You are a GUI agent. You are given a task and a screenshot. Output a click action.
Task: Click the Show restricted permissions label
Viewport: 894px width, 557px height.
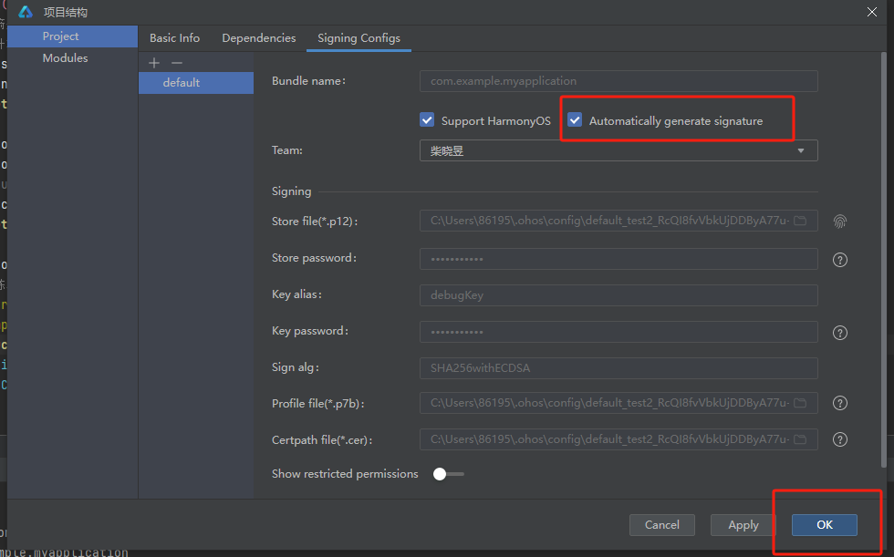click(x=345, y=474)
